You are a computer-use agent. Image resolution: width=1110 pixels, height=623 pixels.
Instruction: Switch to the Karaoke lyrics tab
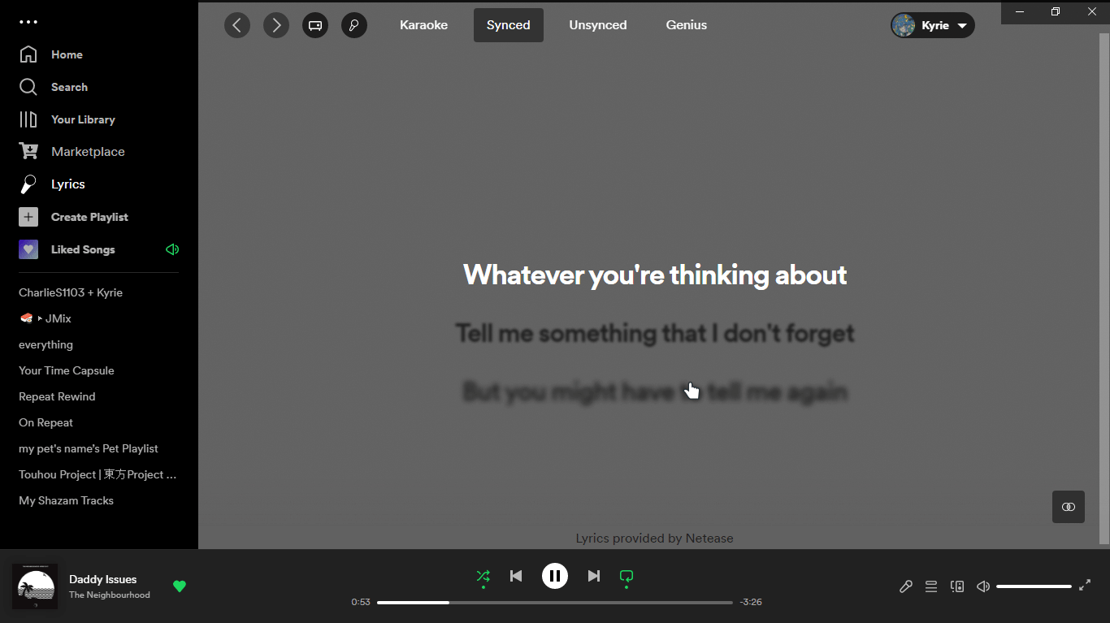(423, 25)
